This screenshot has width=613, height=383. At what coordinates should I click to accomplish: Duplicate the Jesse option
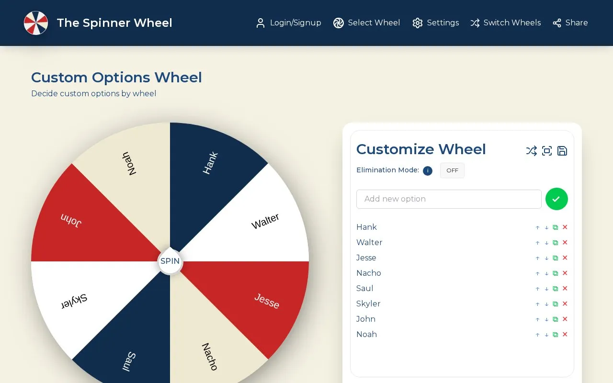pos(556,259)
